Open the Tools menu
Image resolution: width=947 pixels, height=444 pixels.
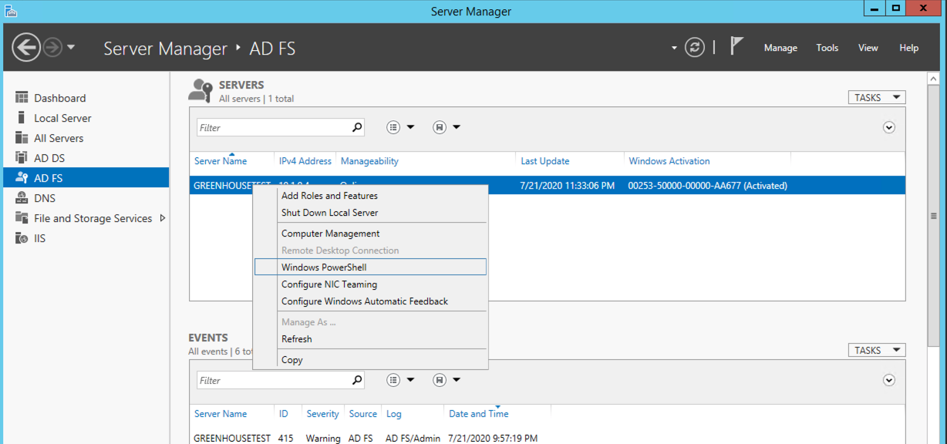pos(827,48)
